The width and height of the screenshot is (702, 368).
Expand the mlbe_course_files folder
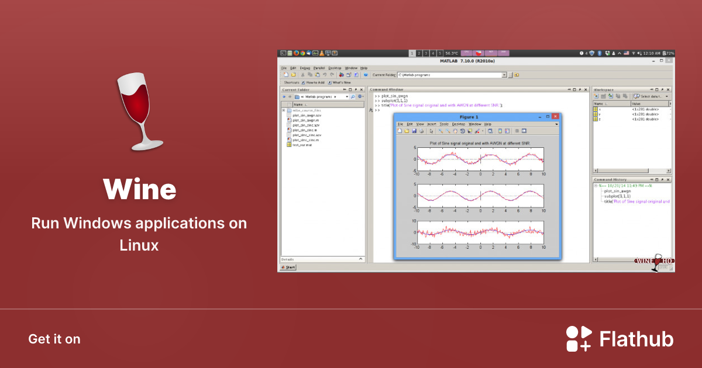point(283,110)
